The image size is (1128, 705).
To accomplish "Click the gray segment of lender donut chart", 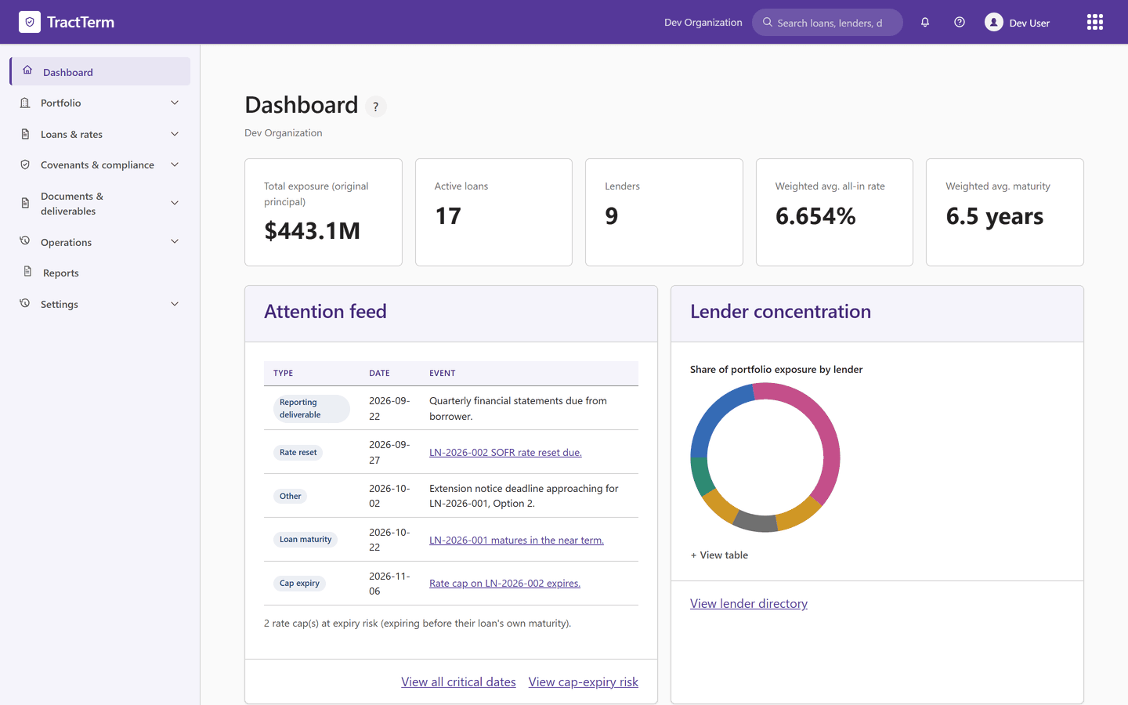I will [x=757, y=522].
